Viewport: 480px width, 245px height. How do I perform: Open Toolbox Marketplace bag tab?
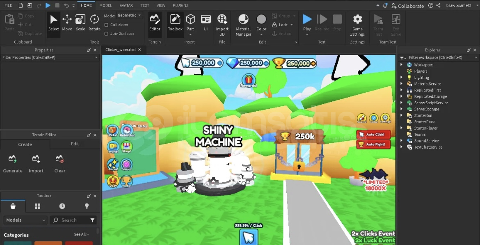[x=13, y=206]
